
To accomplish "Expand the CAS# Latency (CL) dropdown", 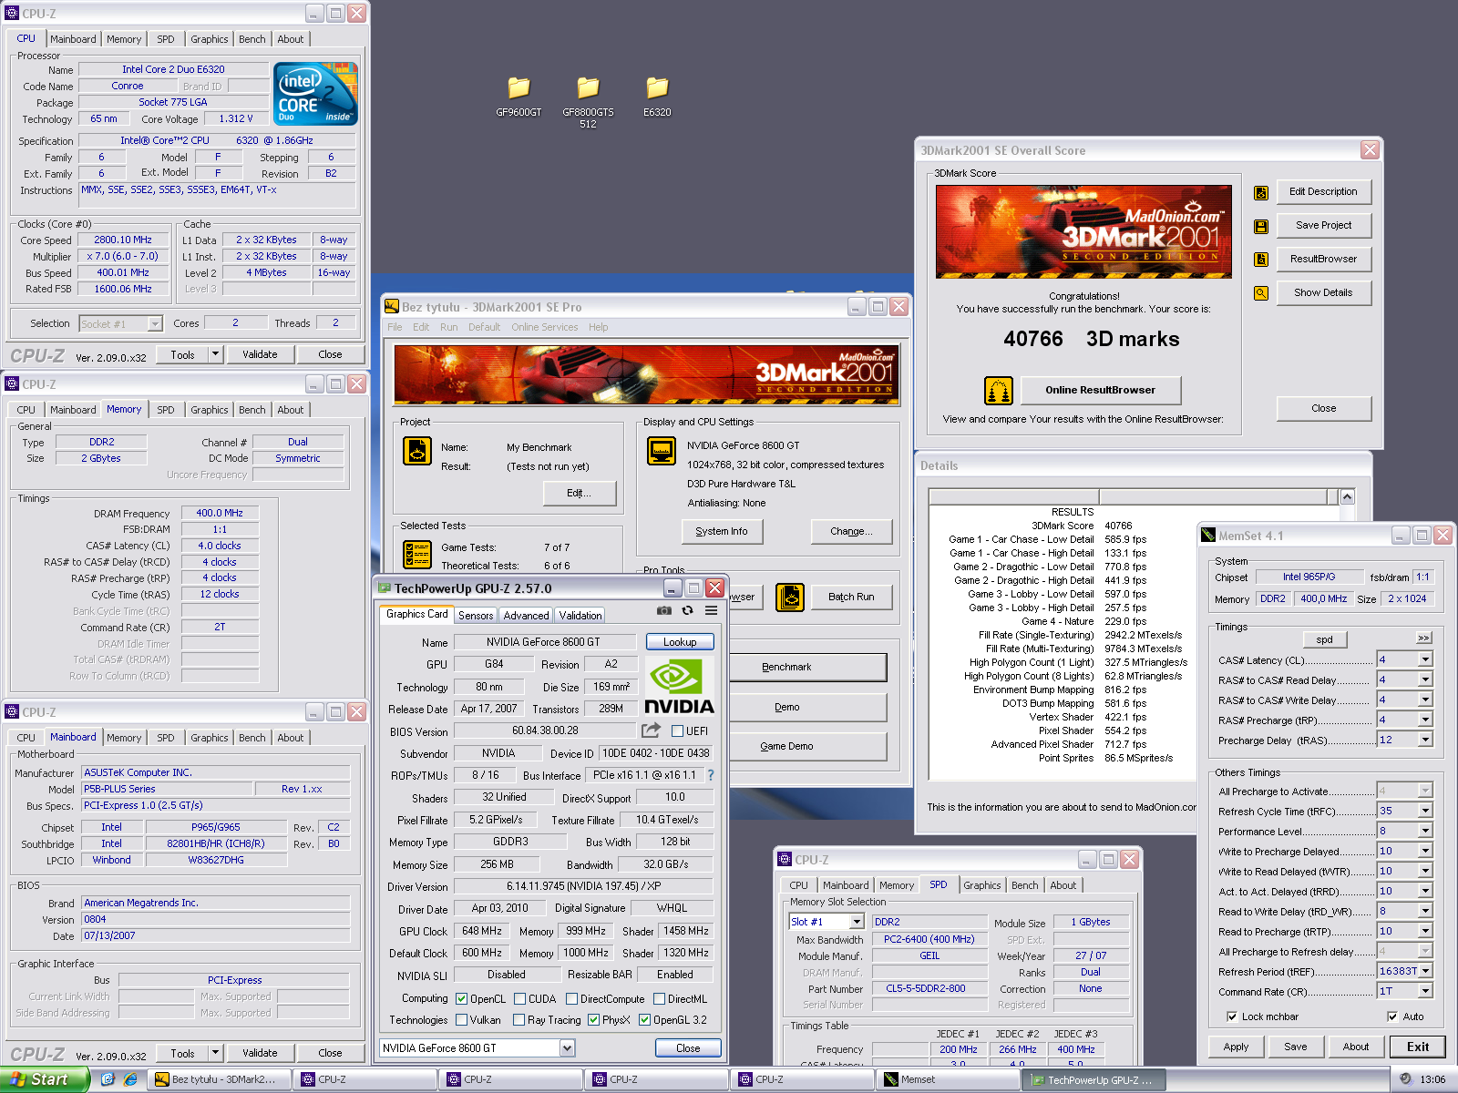I will point(1425,659).
